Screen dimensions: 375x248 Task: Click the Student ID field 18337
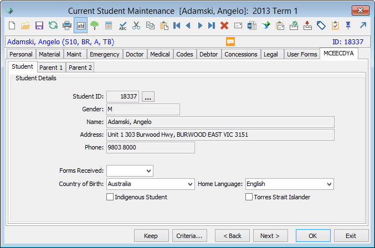122,96
